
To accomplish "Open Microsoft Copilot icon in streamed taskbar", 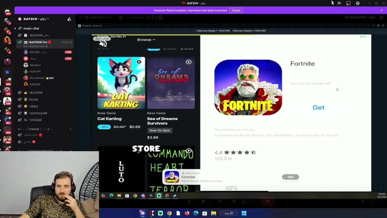I will pyautogui.click(x=103, y=196).
